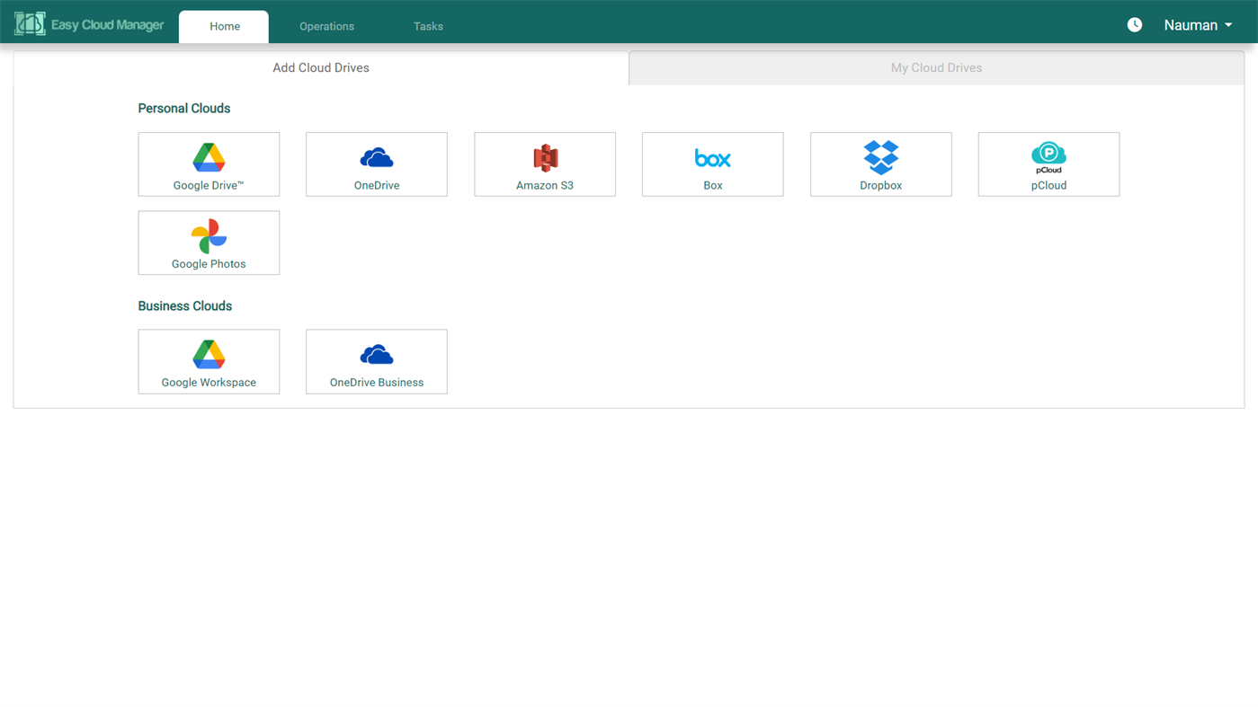Connect Dropbox storage
Viewport: 1258px width, 707px height.
(880, 163)
